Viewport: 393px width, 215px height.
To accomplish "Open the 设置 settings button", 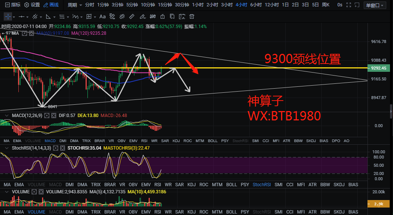I will click(32, 5).
